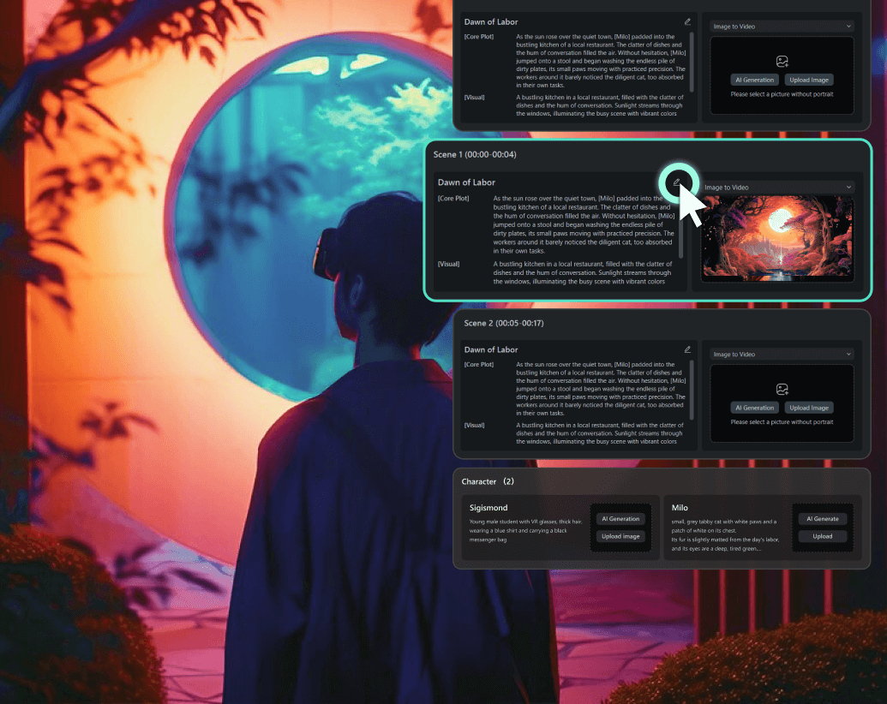This screenshot has width=887, height=704.
Task: Click "Please select a picture without portrait" in Scene 2
Action: click(x=782, y=422)
